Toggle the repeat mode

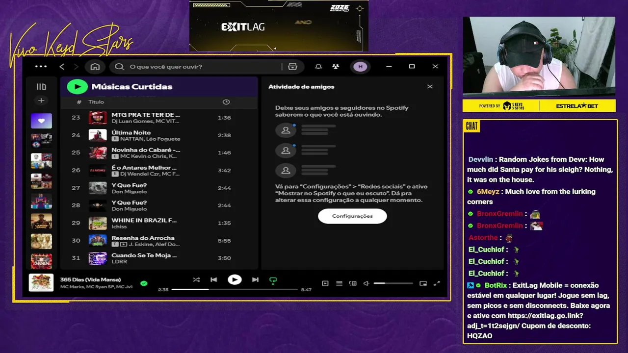(x=273, y=280)
